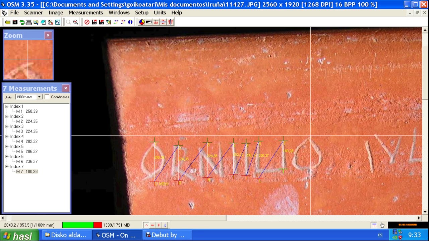Collapse the Index 7 tree node
The height and width of the screenshot is (241, 429).
pyautogui.click(x=7, y=167)
